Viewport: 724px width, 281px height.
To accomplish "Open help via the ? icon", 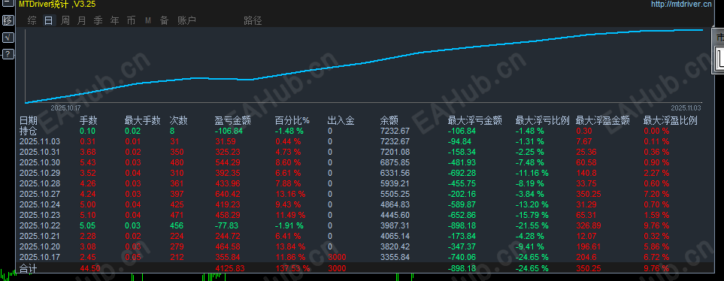I will (x=8, y=54).
